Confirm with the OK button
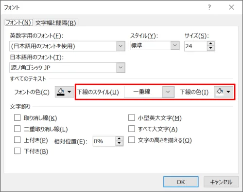The width and height of the screenshot is (243, 192). coord(181,182)
